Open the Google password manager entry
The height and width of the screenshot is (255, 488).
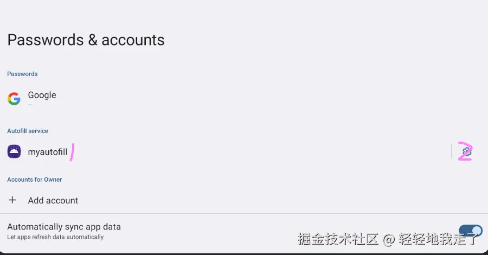point(244,99)
